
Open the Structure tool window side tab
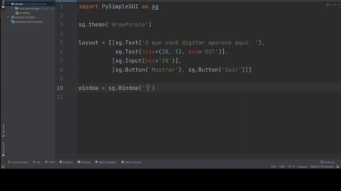(3, 131)
